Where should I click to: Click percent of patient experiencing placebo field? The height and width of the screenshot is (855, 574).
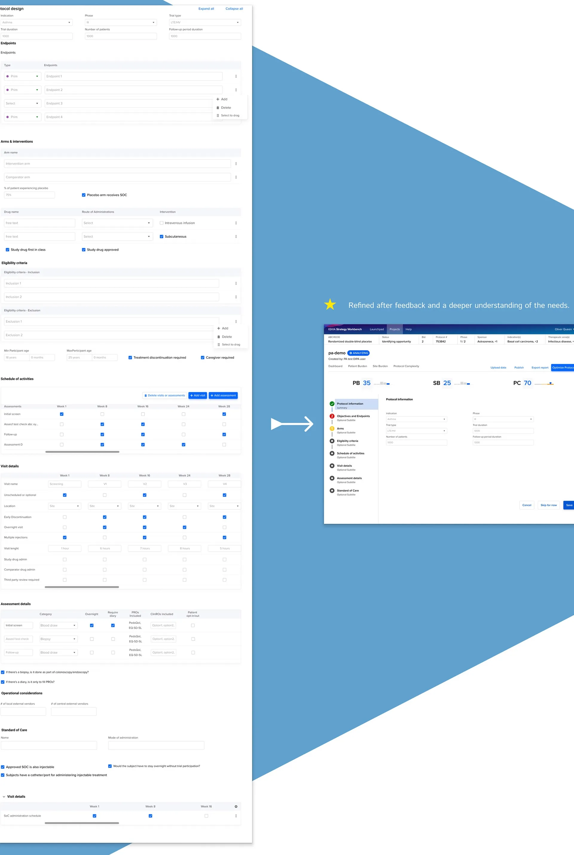[x=29, y=195]
